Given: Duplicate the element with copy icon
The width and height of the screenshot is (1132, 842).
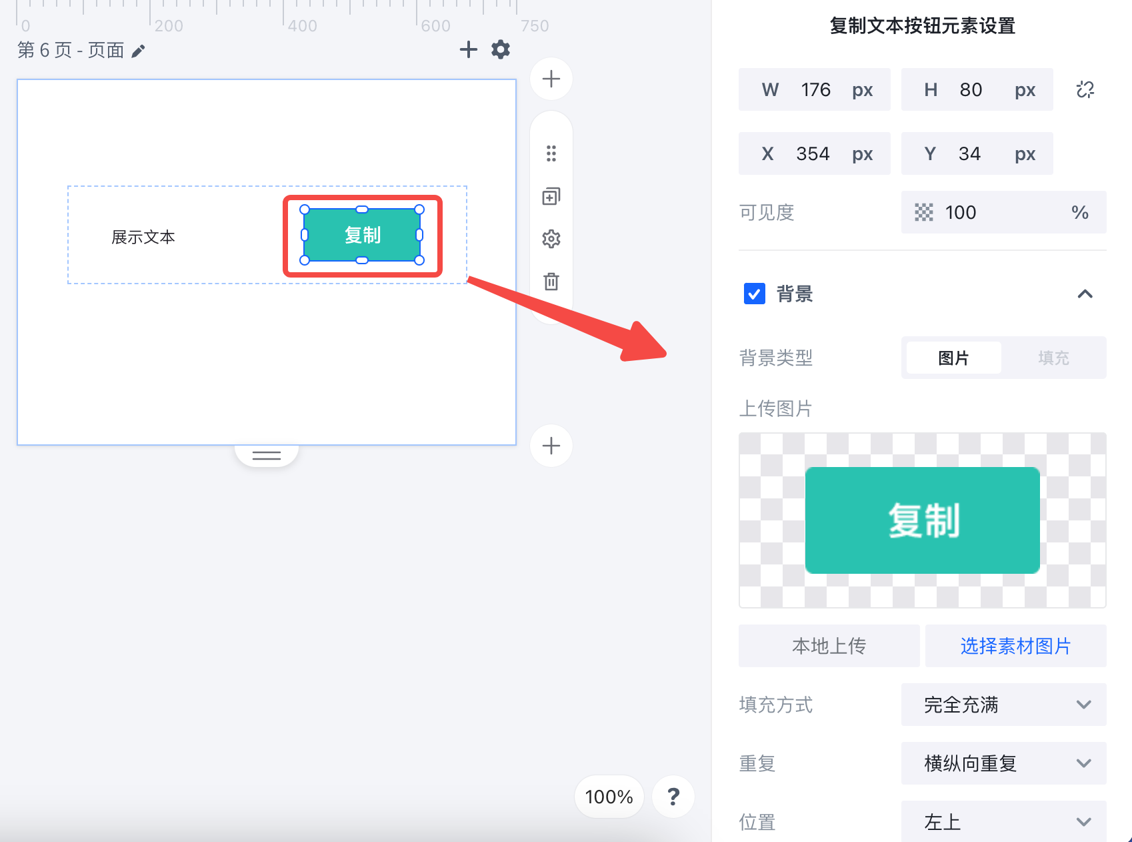Looking at the screenshot, I should [x=551, y=196].
